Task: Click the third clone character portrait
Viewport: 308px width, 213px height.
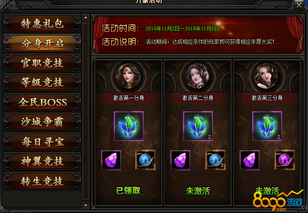Action: (x=267, y=76)
